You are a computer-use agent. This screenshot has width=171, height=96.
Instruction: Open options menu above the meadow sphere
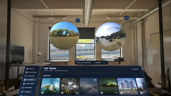point(78,21)
